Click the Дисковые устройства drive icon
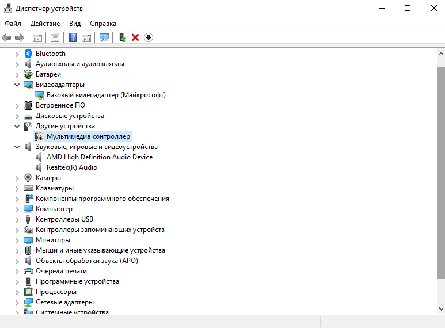Image resolution: width=445 pixels, height=328 pixels. tap(28, 116)
